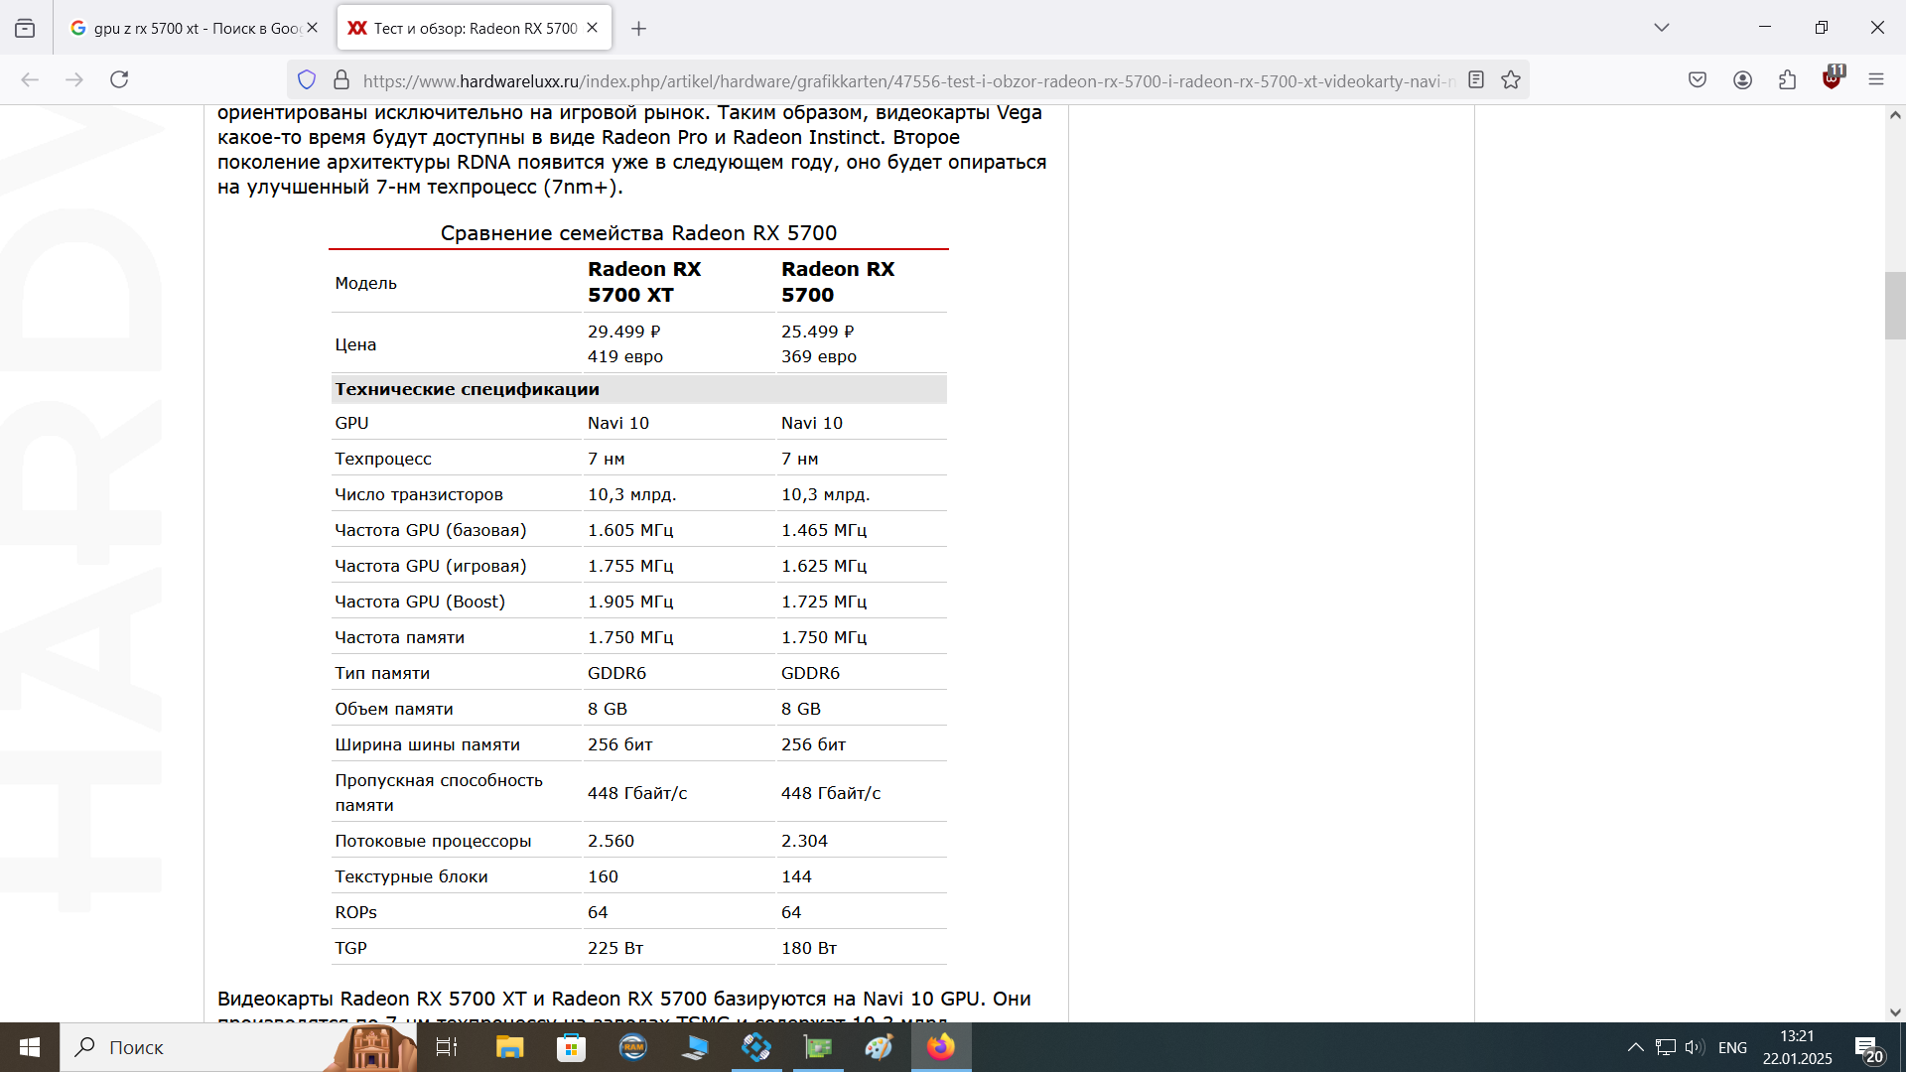Open the volume speaker tray icon
The width and height of the screenshot is (1906, 1072).
[1694, 1047]
